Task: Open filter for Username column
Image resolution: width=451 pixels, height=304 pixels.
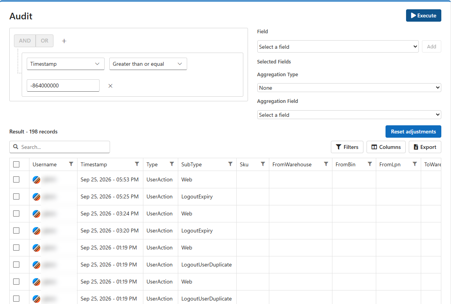Action: (71, 164)
